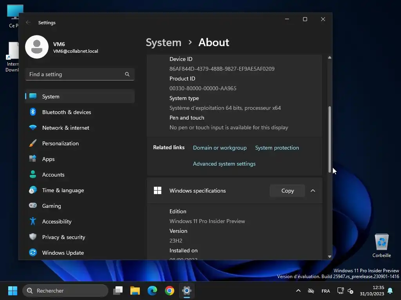Click the cloud sync tray icon

tap(311, 291)
